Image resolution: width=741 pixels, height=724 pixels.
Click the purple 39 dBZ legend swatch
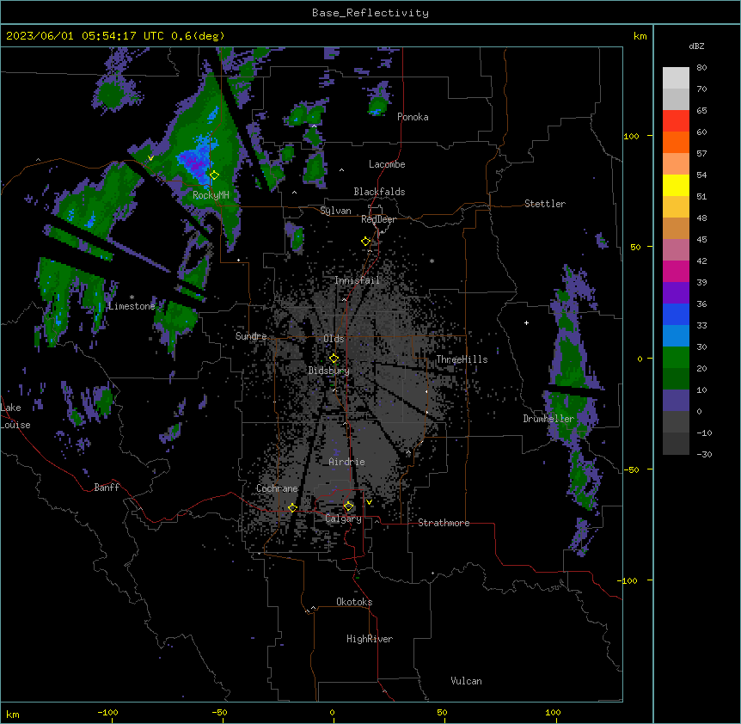pyautogui.click(x=676, y=293)
